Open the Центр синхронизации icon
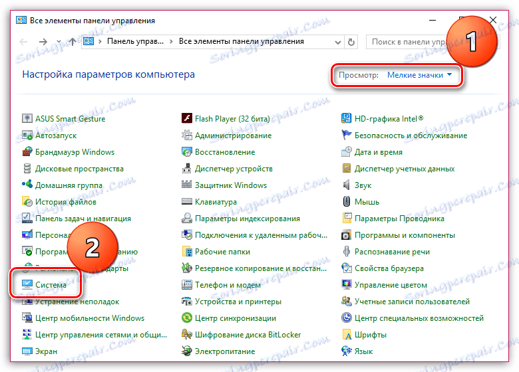This screenshot has width=519, height=372. 187,318
